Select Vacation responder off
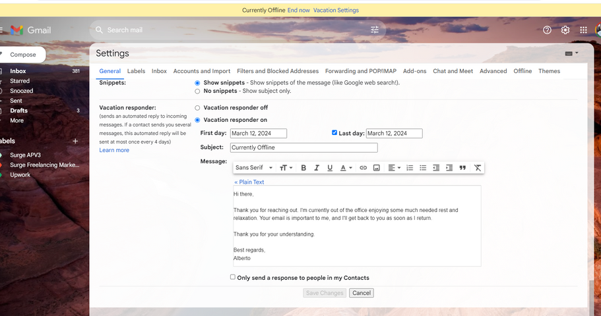 pyautogui.click(x=197, y=108)
